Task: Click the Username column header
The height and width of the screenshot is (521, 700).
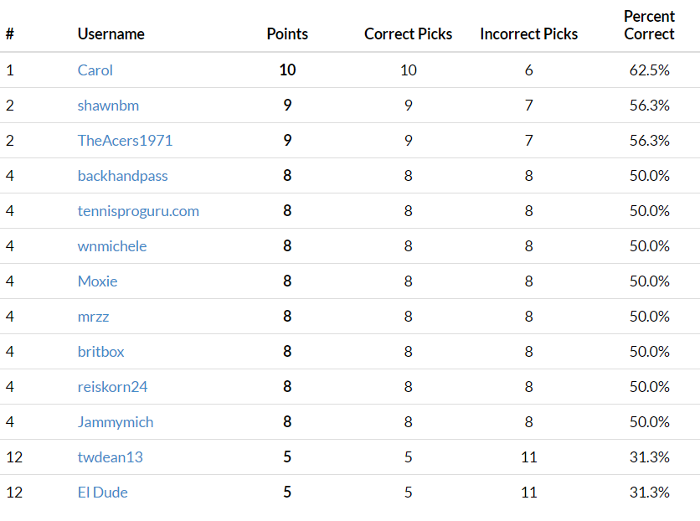Action: click(111, 34)
